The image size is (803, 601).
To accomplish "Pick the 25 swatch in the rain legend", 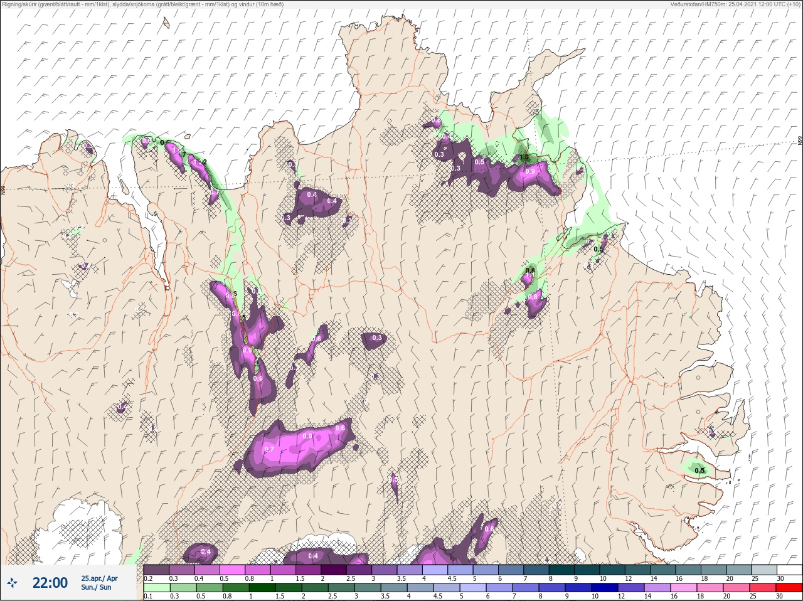I will [x=763, y=588].
